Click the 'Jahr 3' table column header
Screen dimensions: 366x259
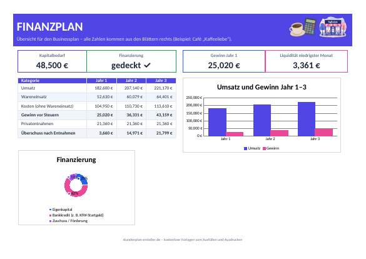[x=161, y=81]
